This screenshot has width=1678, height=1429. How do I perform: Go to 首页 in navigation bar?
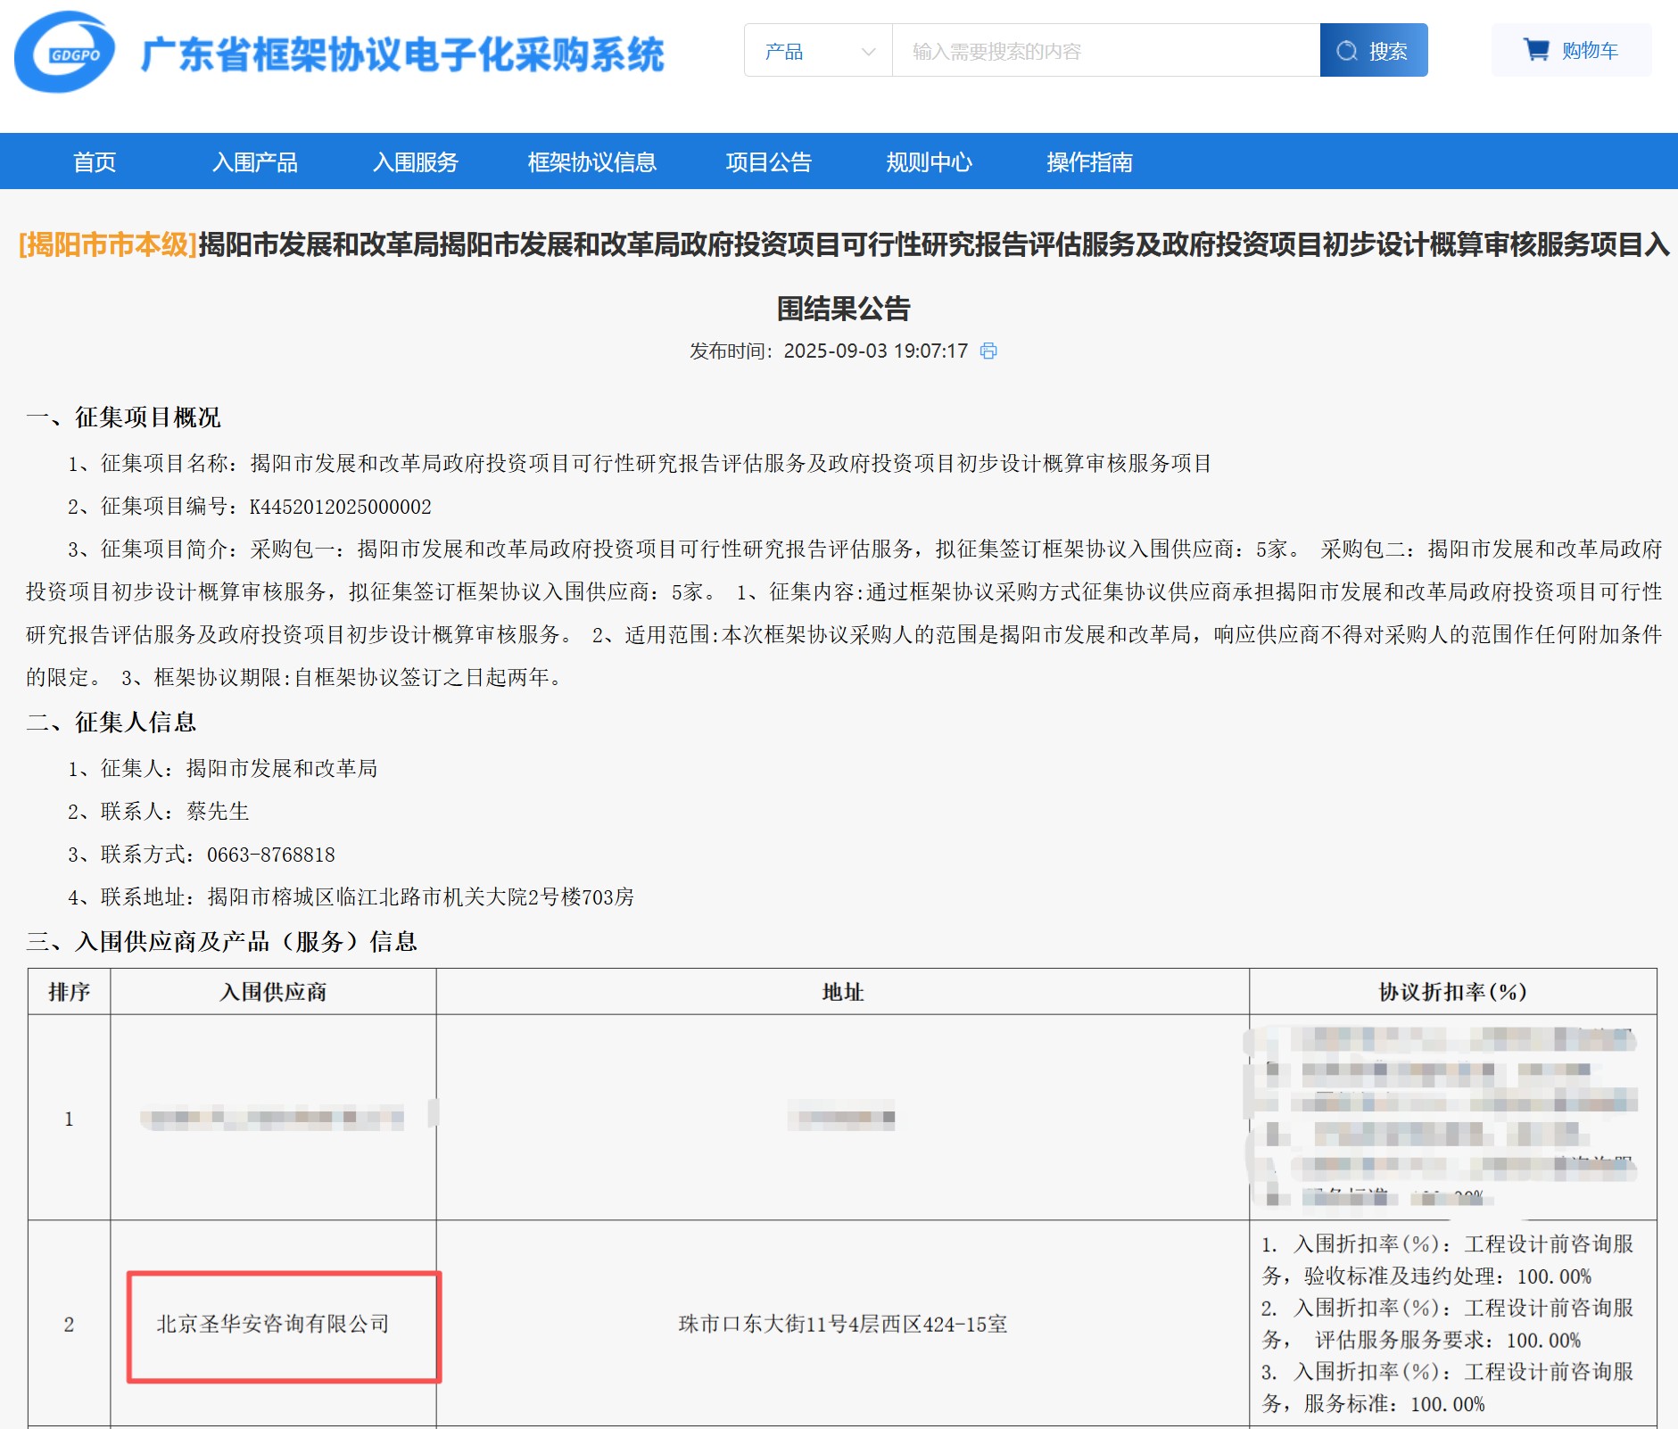click(95, 161)
